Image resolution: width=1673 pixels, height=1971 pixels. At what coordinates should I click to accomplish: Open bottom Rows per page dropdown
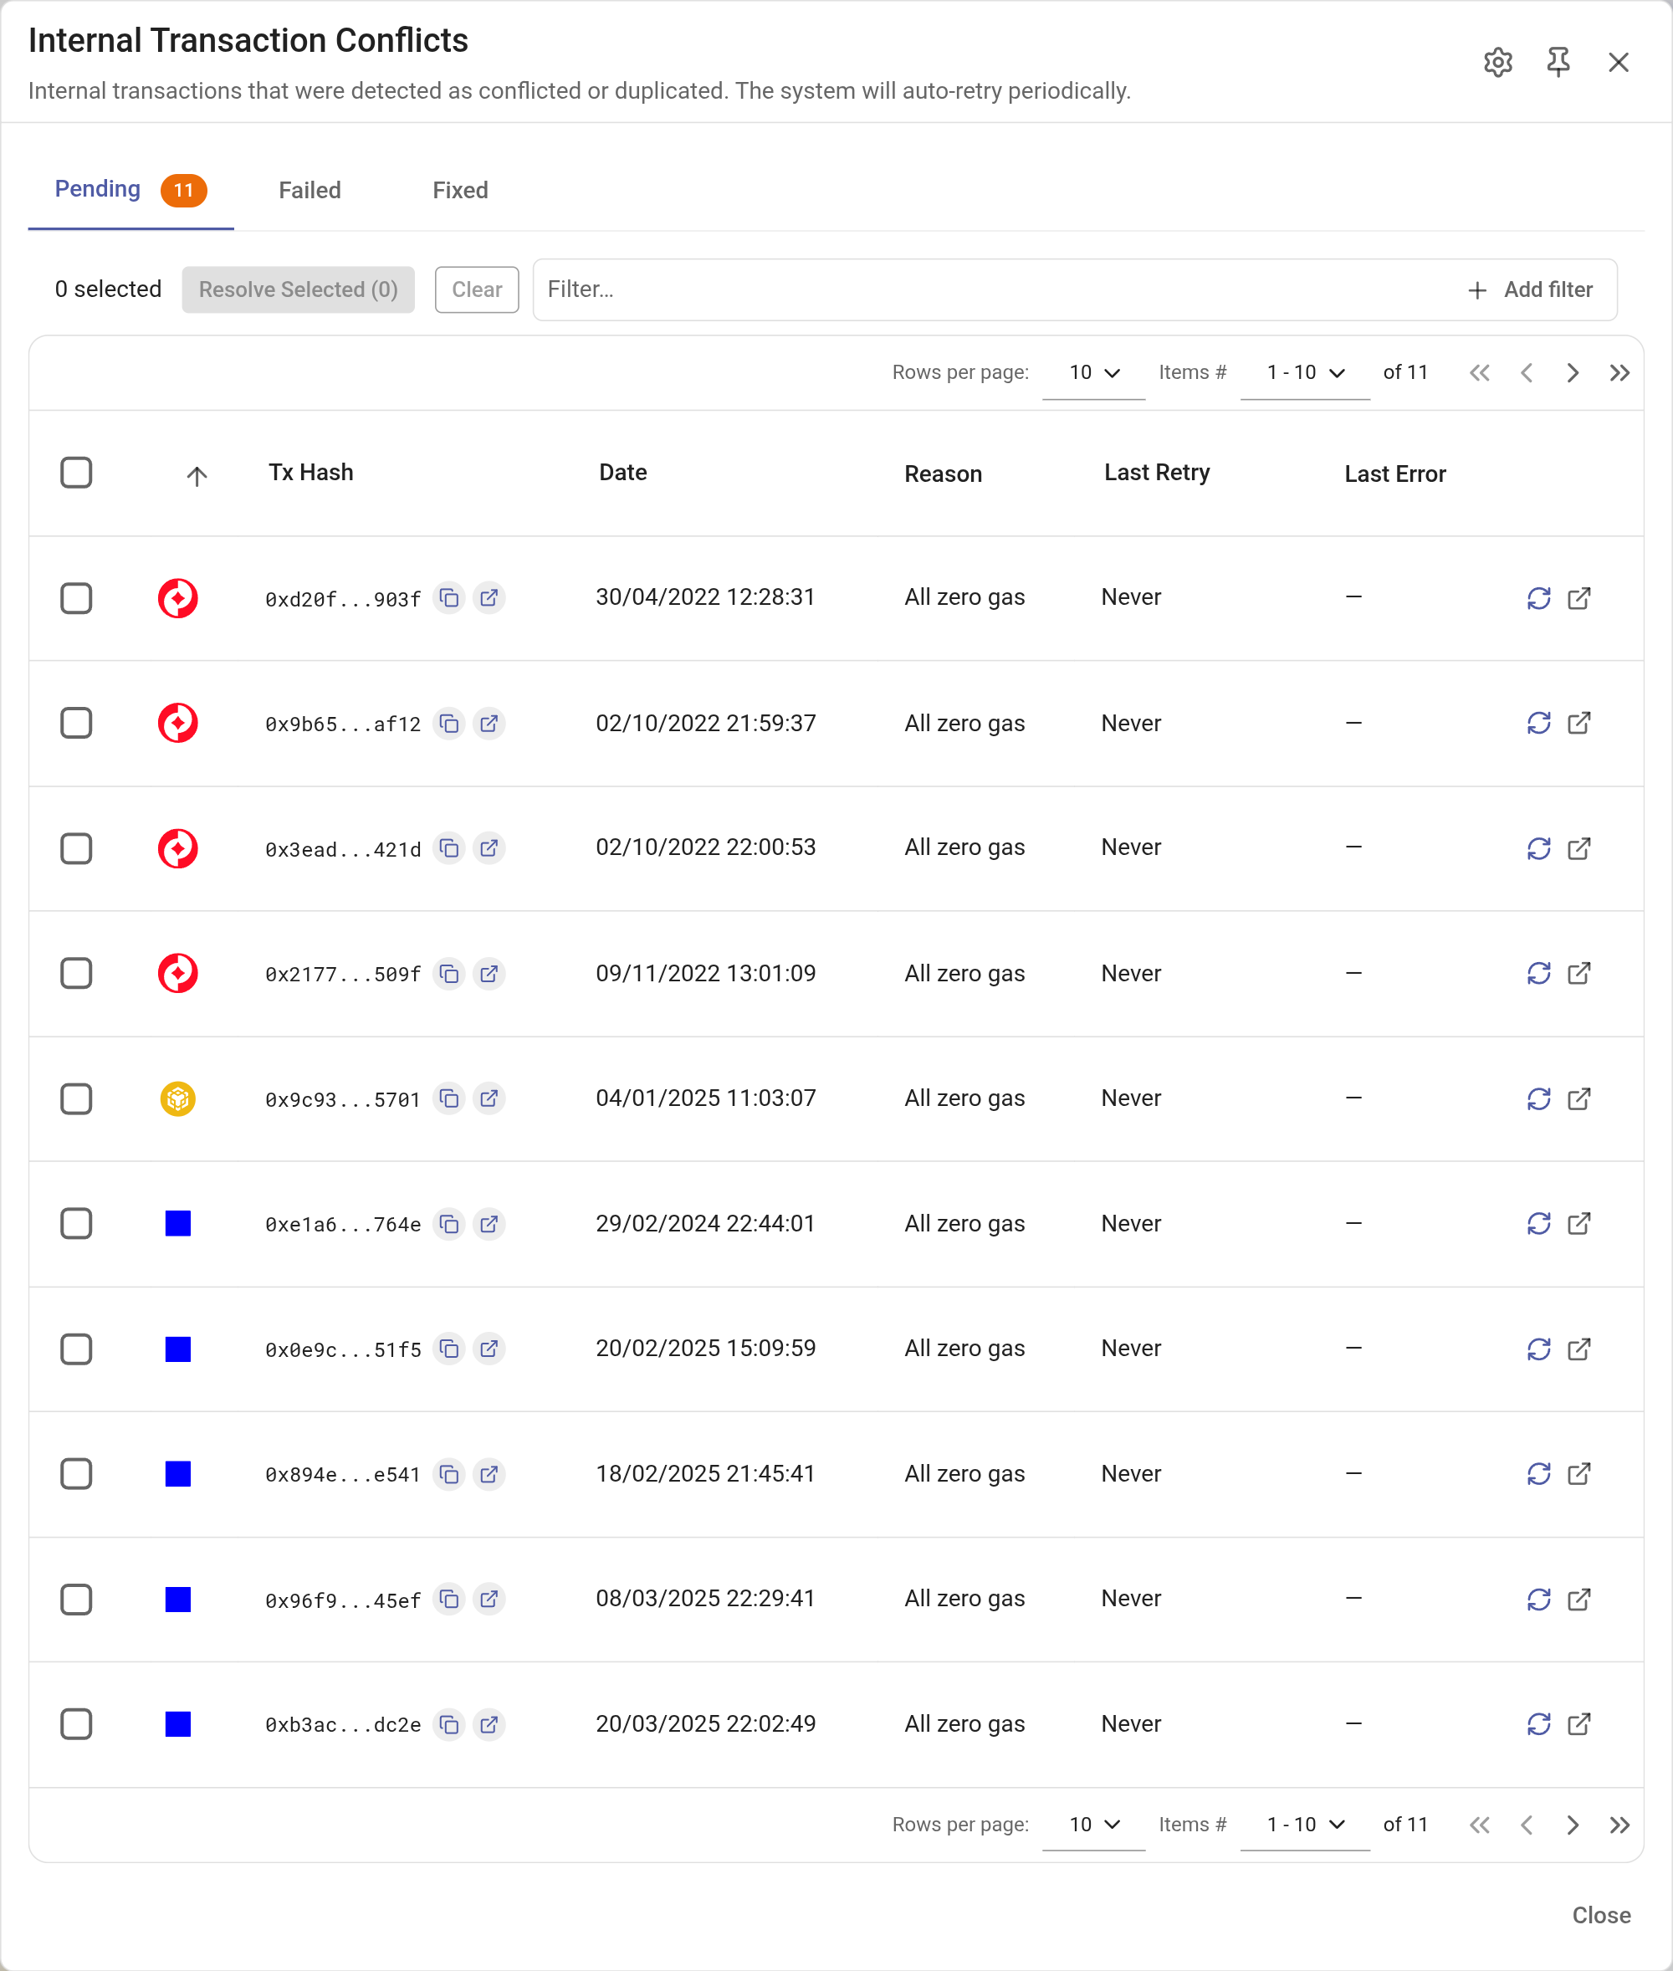click(1093, 1825)
